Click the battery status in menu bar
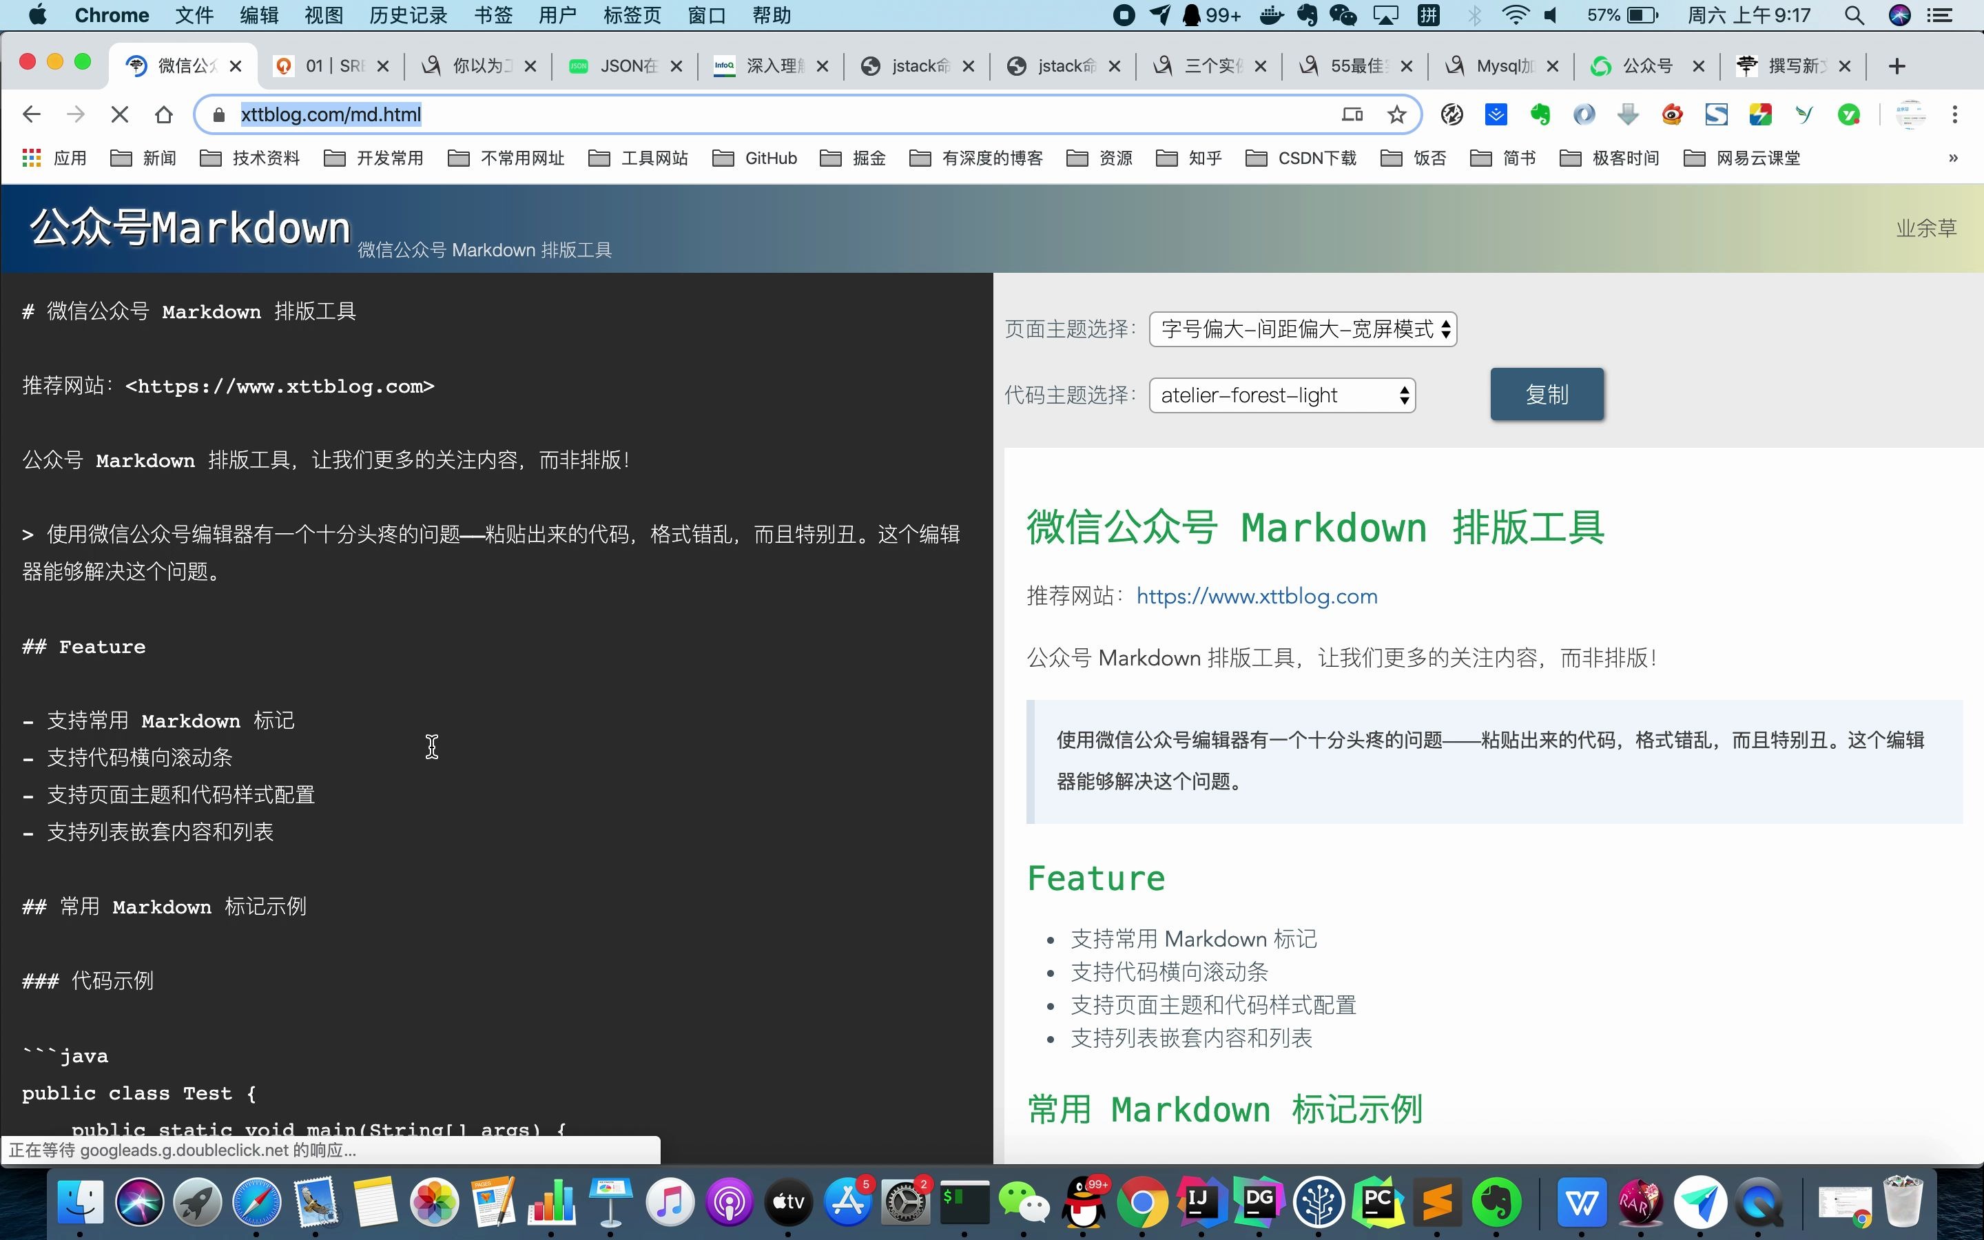Image resolution: width=1984 pixels, height=1240 pixels. 1623,14
